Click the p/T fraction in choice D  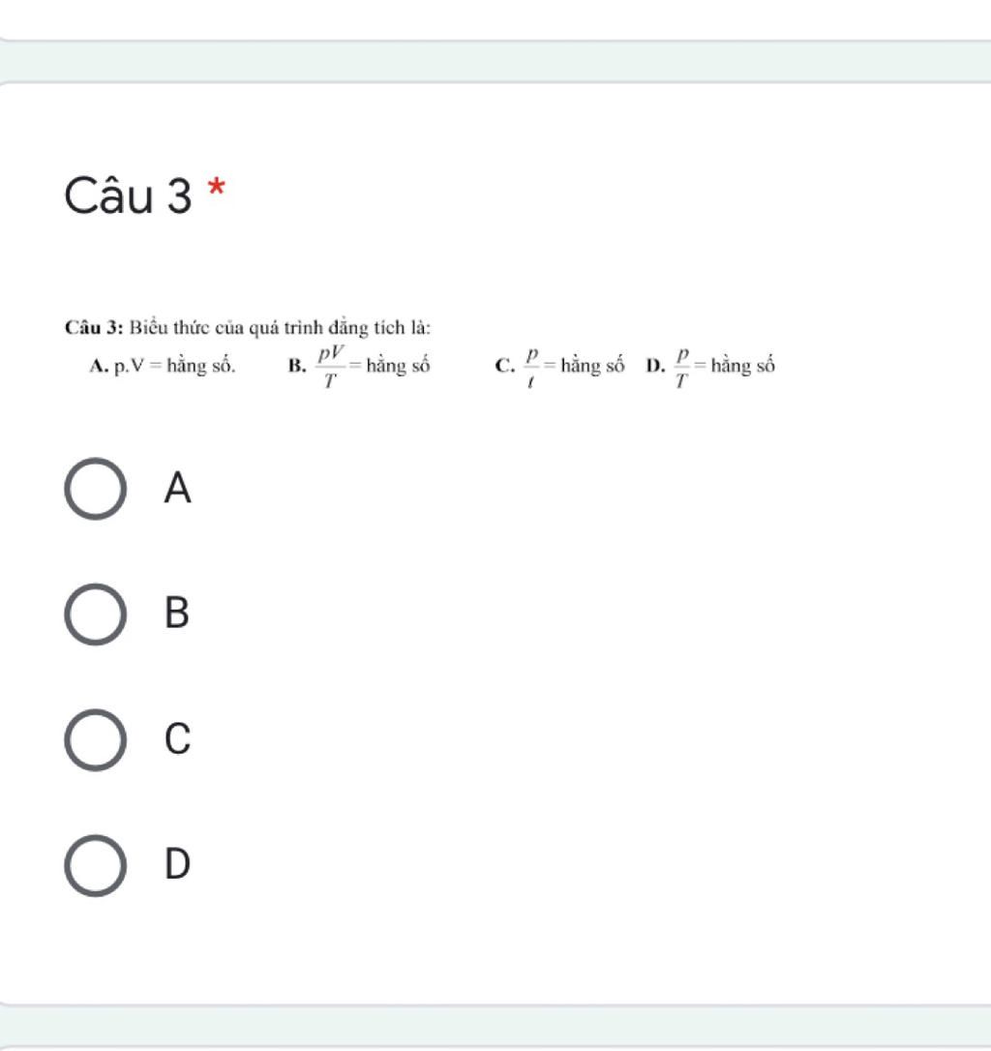(x=682, y=368)
